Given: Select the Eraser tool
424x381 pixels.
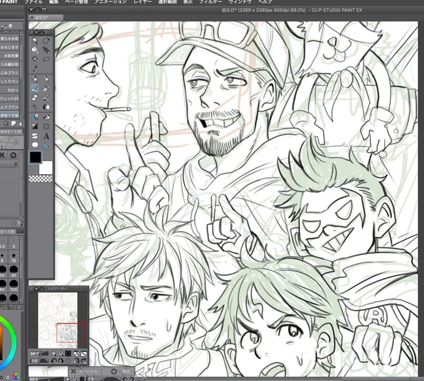Looking at the screenshot, I should [x=35, y=97].
